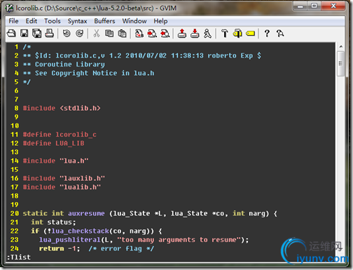The height and width of the screenshot is (270, 353).
Task: Click "roberto" in the $Id line
Action: point(222,55)
